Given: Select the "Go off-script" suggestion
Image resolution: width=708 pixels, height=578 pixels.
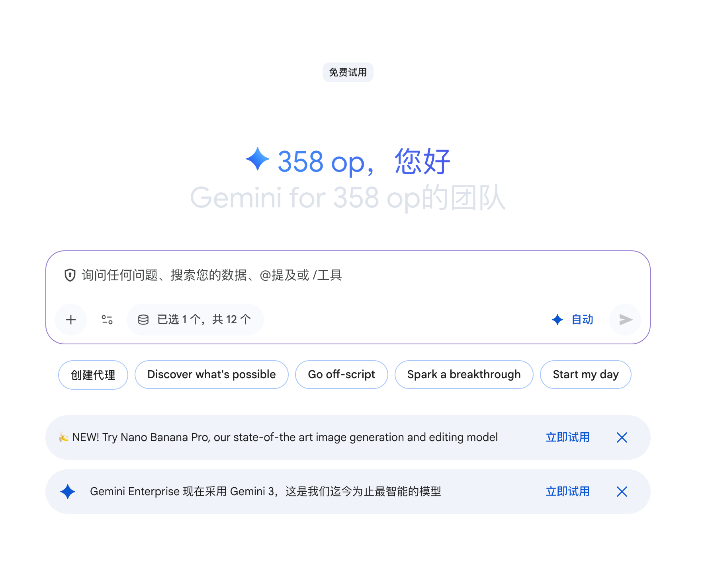Looking at the screenshot, I should point(342,375).
